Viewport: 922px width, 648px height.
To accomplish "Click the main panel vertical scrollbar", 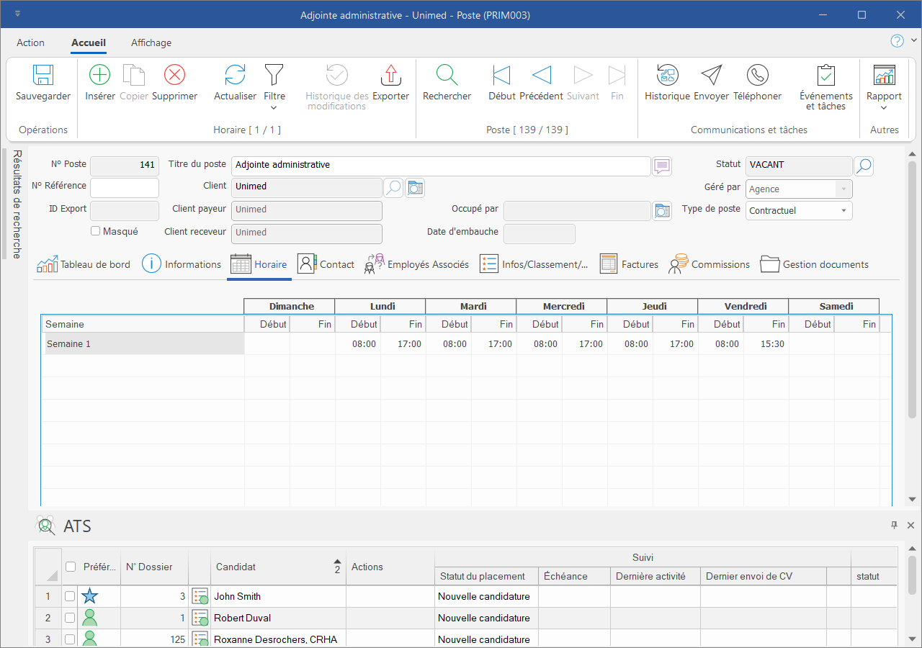I will (912, 288).
